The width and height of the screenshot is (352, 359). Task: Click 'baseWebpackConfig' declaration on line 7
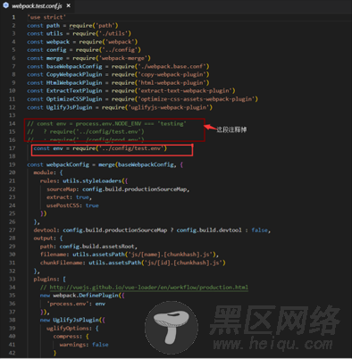[x=74, y=66]
